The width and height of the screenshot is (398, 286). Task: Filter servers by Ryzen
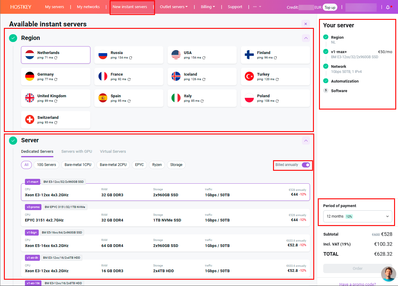[x=157, y=165]
